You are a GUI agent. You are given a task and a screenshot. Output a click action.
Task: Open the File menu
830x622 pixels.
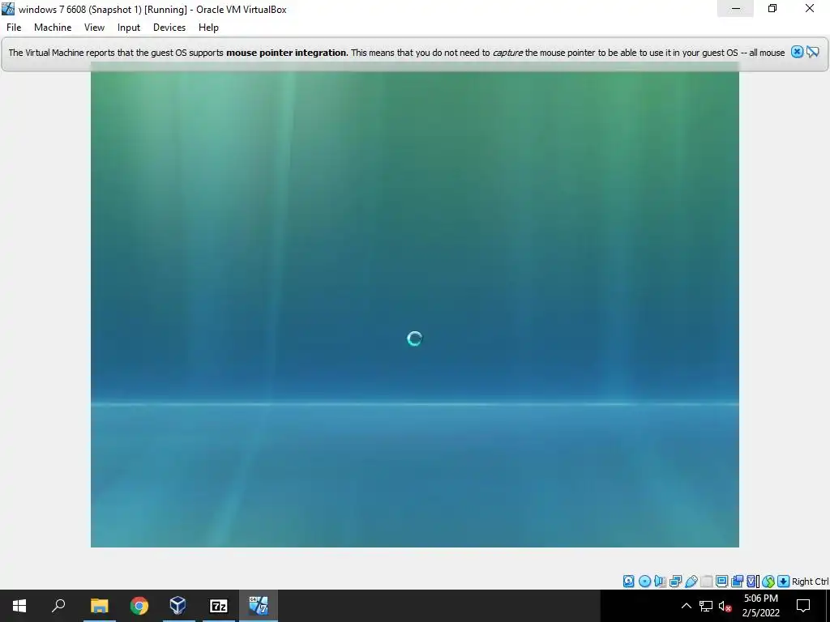coord(14,28)
